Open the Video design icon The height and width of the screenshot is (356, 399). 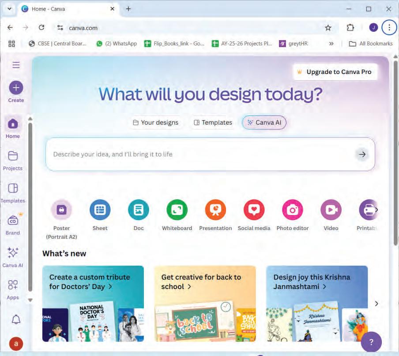331,210
